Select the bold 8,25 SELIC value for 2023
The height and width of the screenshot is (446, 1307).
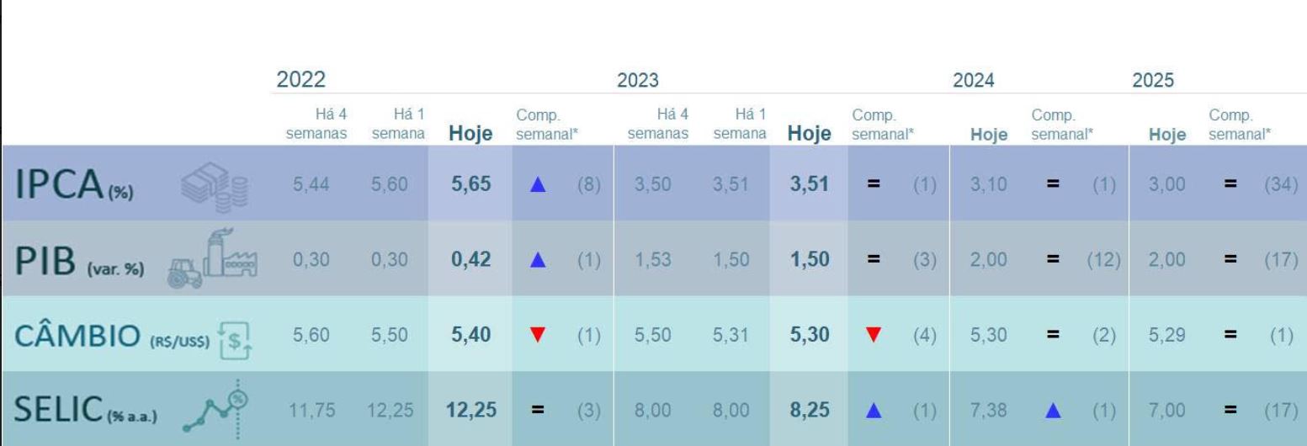[x=810, y=410]
